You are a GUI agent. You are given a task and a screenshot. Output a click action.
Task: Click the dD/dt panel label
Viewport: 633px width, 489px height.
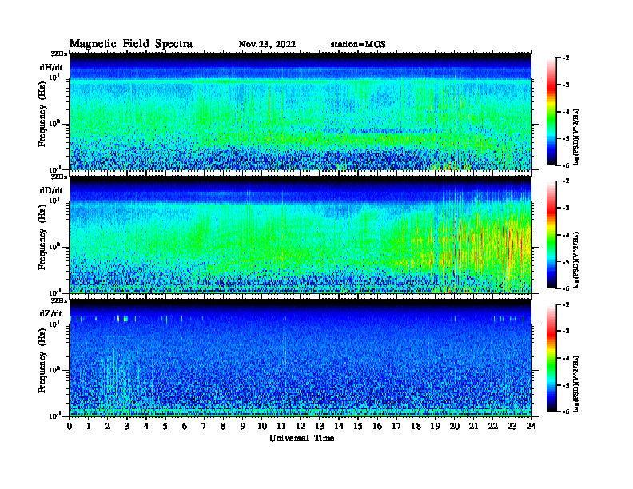pos(51,190)
